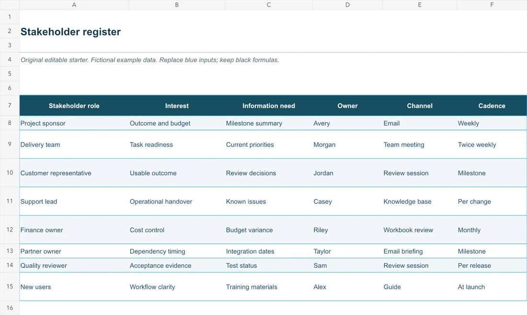Select the row 7 header number
This screenshot has width=527, height=315.
click(10, 105)
